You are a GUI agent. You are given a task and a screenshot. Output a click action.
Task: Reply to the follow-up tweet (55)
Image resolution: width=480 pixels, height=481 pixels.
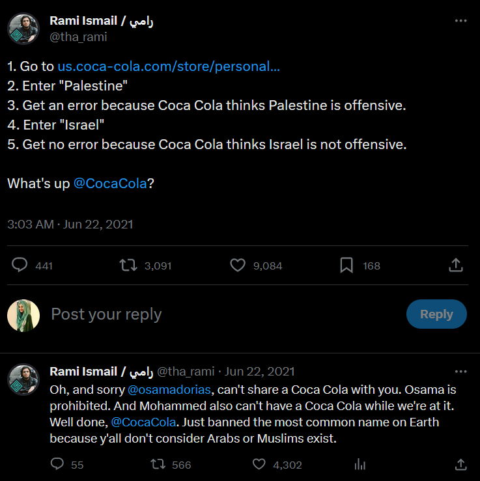coord(57,464)
